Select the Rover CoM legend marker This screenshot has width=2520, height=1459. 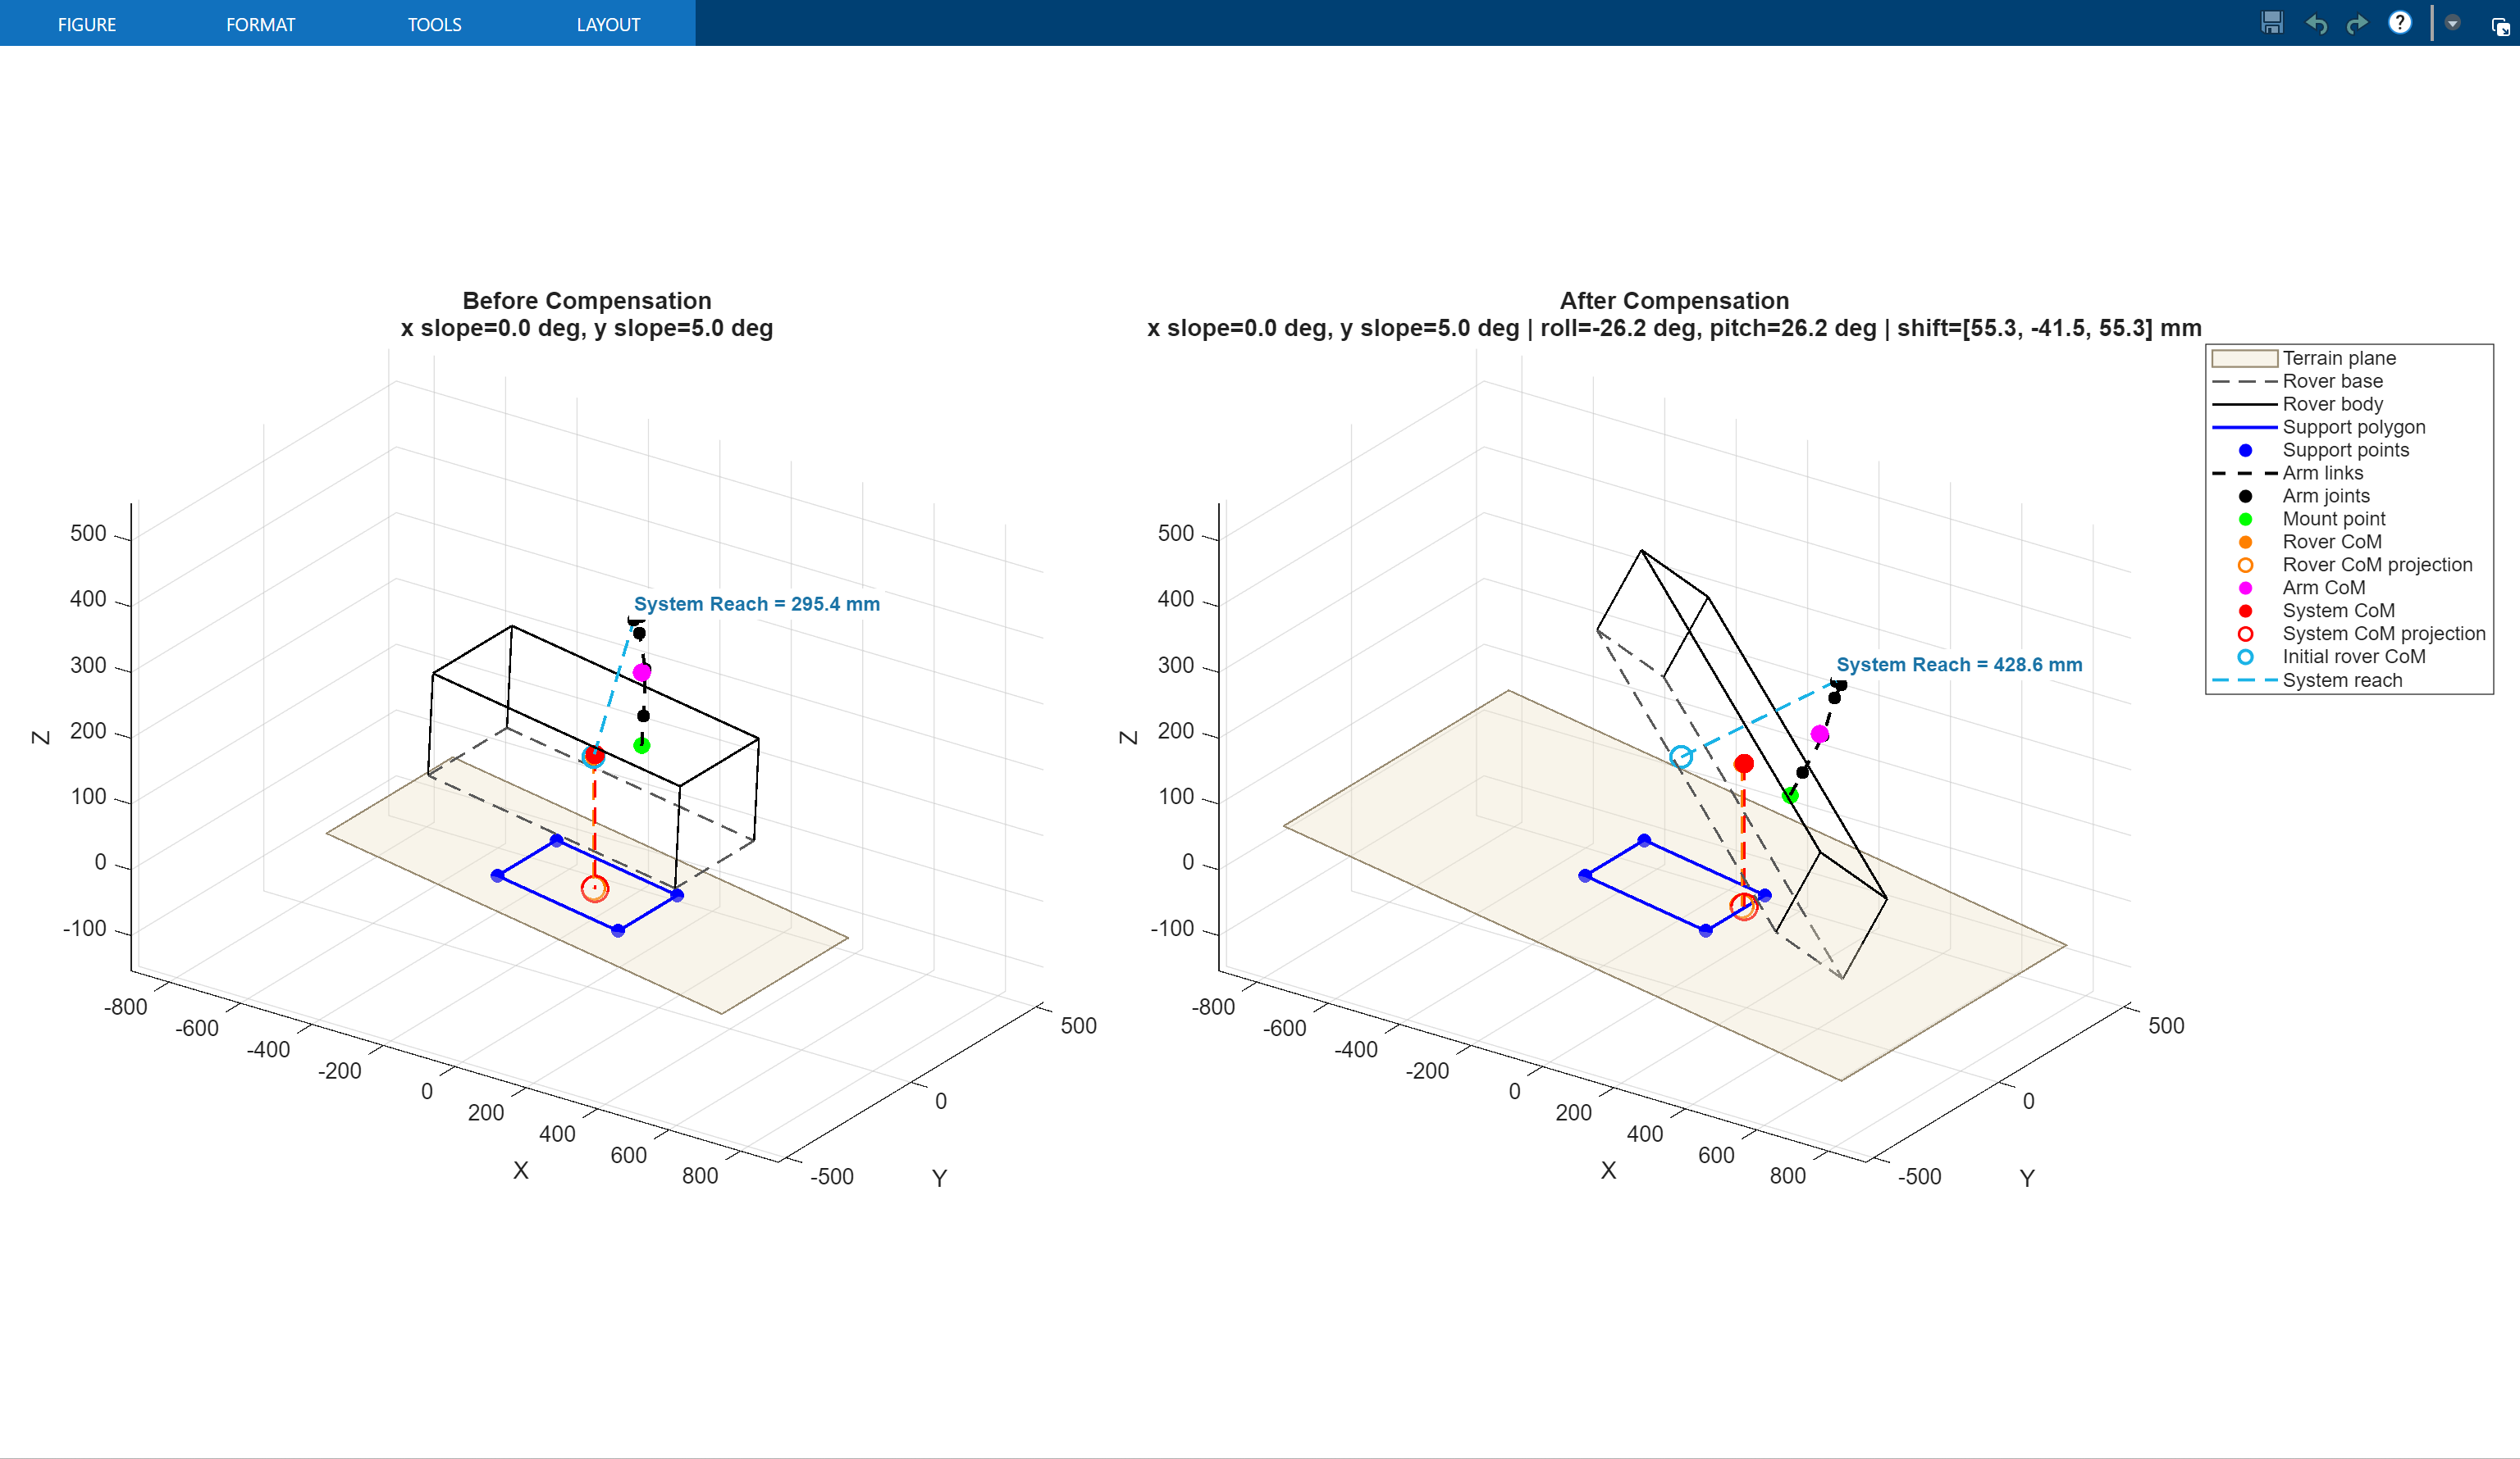[2246, 541]
